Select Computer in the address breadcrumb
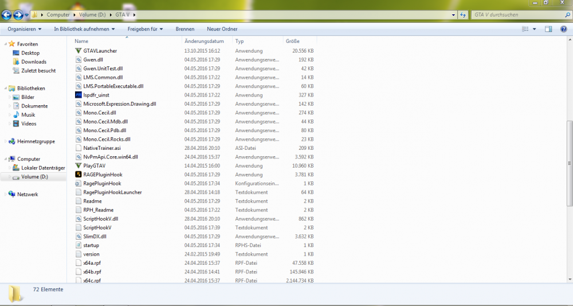Image resolution: width=573 pixels, height=306 pixels. point(58,15)
